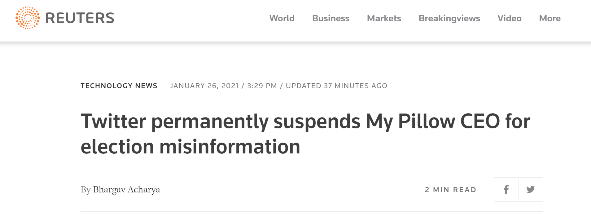Screen dimensions: 591x215
Task: Click the Updated 37 Minutes Ago text
Action: [x=336, y=86]
